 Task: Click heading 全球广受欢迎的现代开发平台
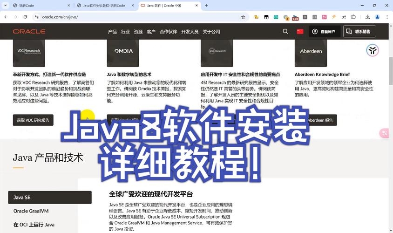[151, 194]
